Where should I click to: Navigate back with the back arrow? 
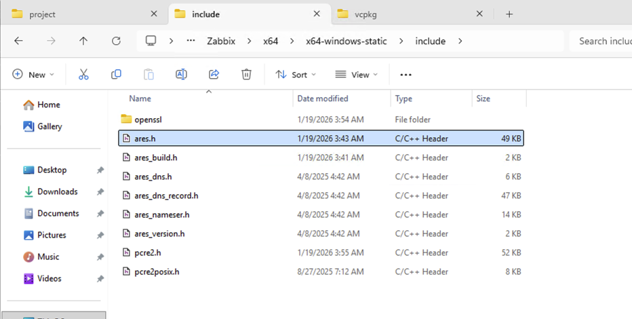tap(18, 41)
